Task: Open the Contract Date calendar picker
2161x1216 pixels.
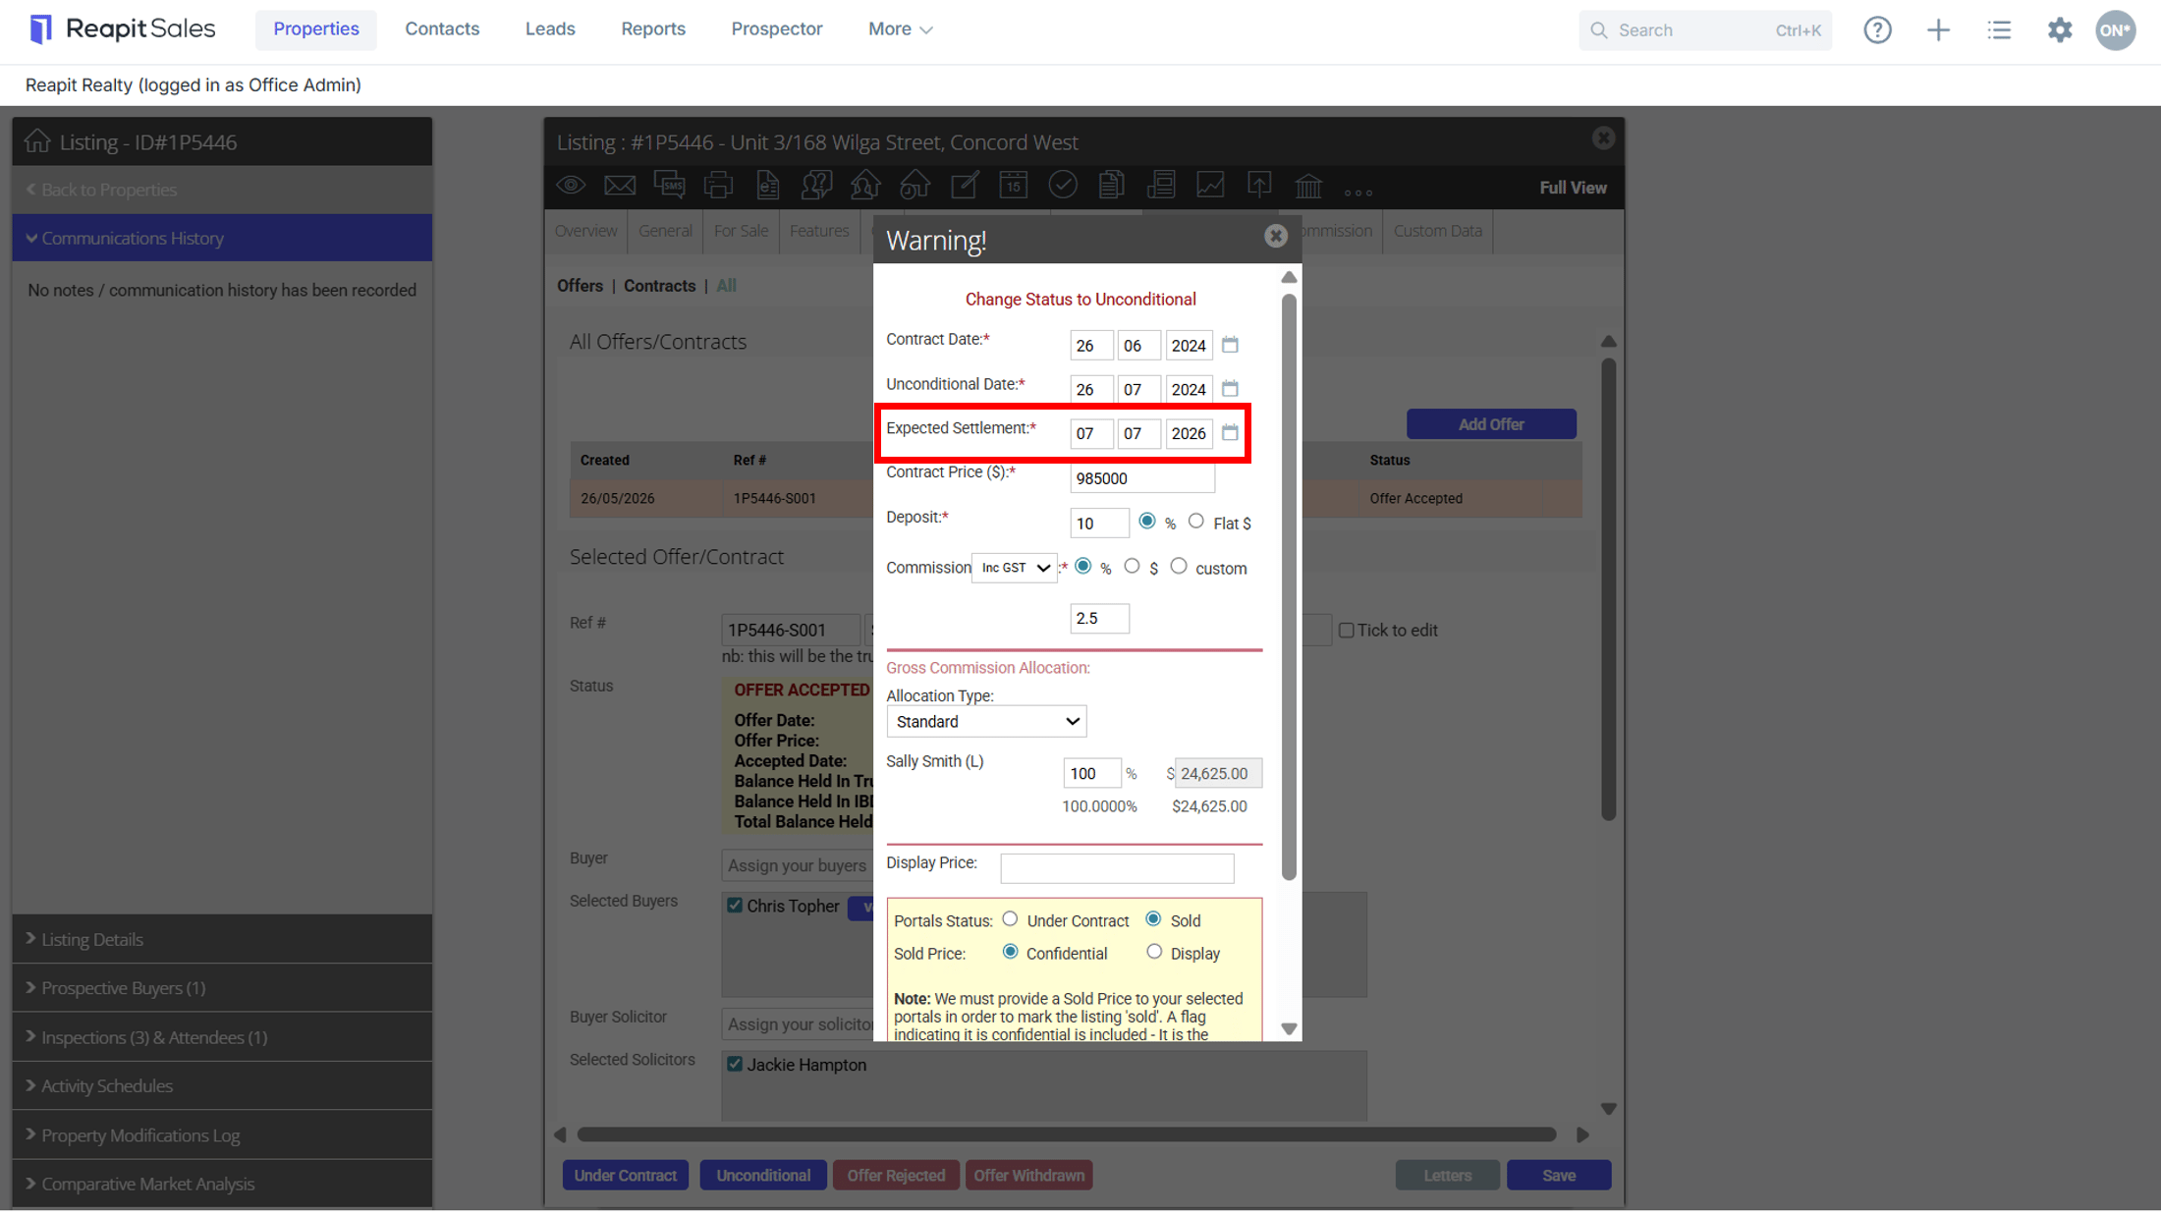Action: click(x=1230, y=345)
